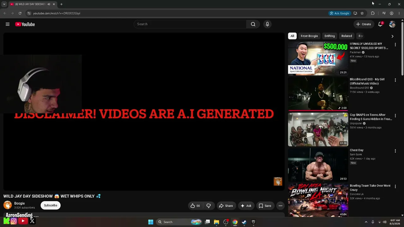Go to YouTube home via logo
This screenshot has width=404, height=227.
(x=25, y=24)
